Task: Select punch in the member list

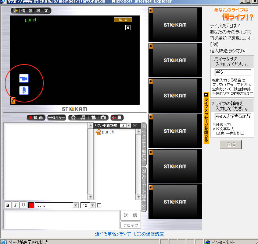Action: [108, 132]
